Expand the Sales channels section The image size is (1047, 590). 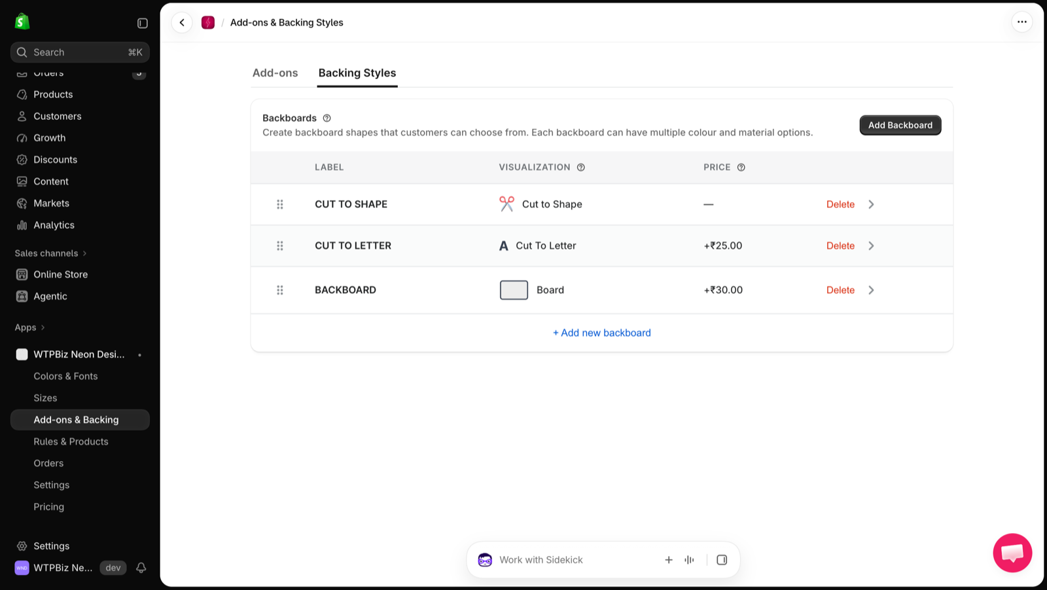coord(51,253)
